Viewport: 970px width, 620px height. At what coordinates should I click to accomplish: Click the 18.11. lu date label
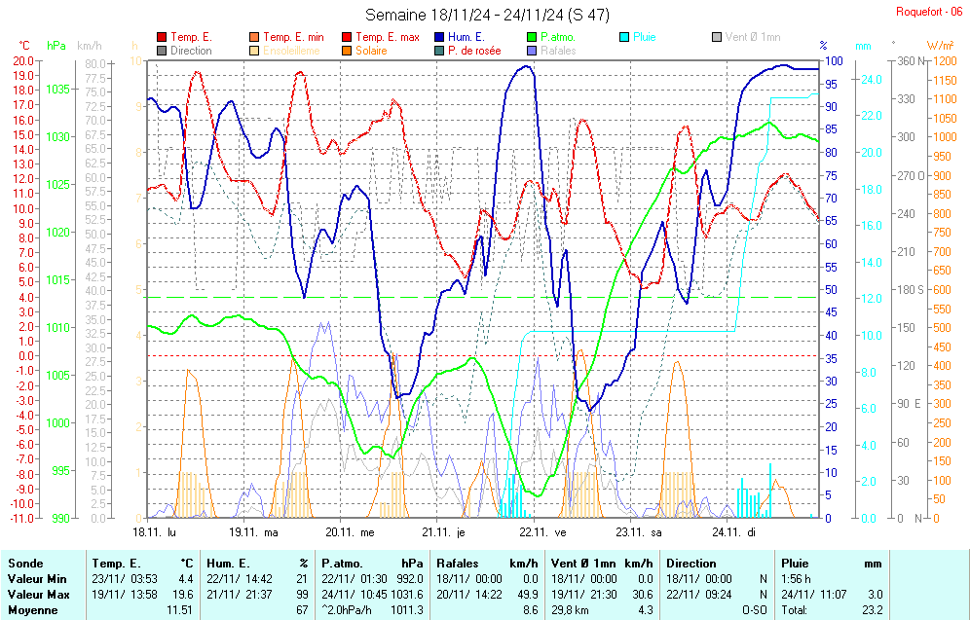point(154,532)
